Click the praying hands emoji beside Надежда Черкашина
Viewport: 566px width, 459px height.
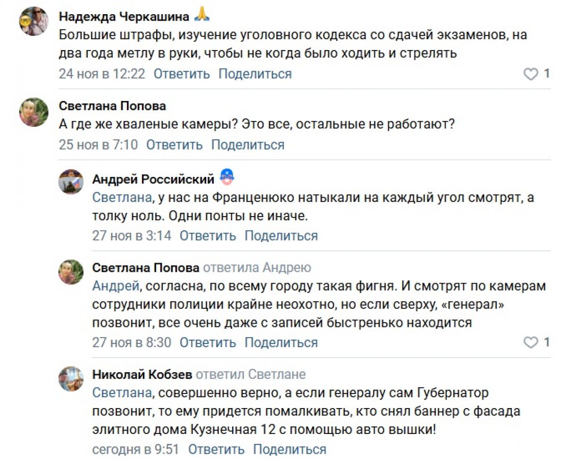202,15
